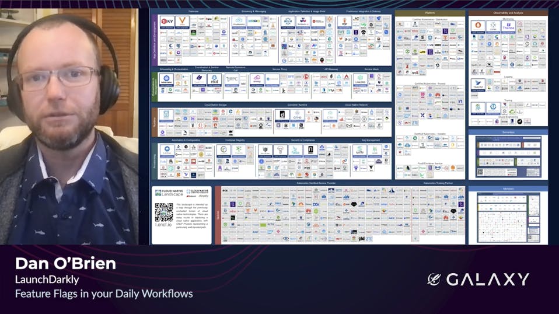Click Kubernetes Training Partner heading
559x314 pixels.
coord(438,183)
